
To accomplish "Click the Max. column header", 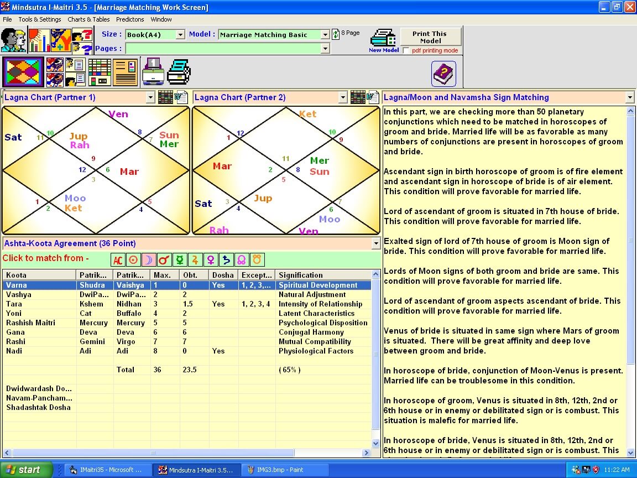I will pos(165,275).
